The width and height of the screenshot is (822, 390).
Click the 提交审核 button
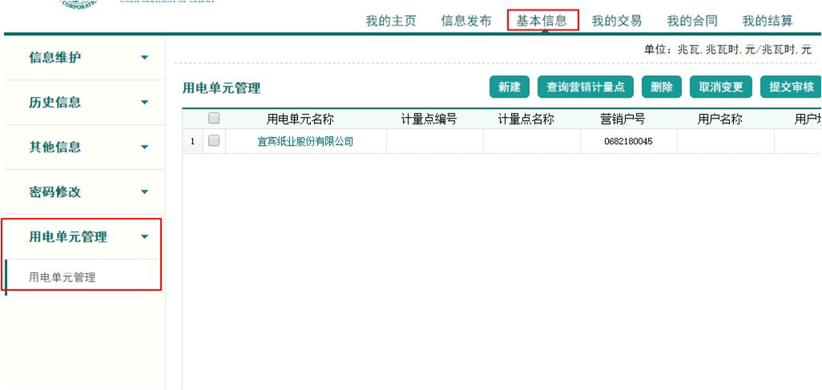790,87
